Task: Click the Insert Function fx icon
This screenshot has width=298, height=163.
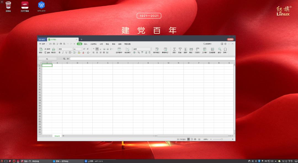Action: click(x=68, y=59)
